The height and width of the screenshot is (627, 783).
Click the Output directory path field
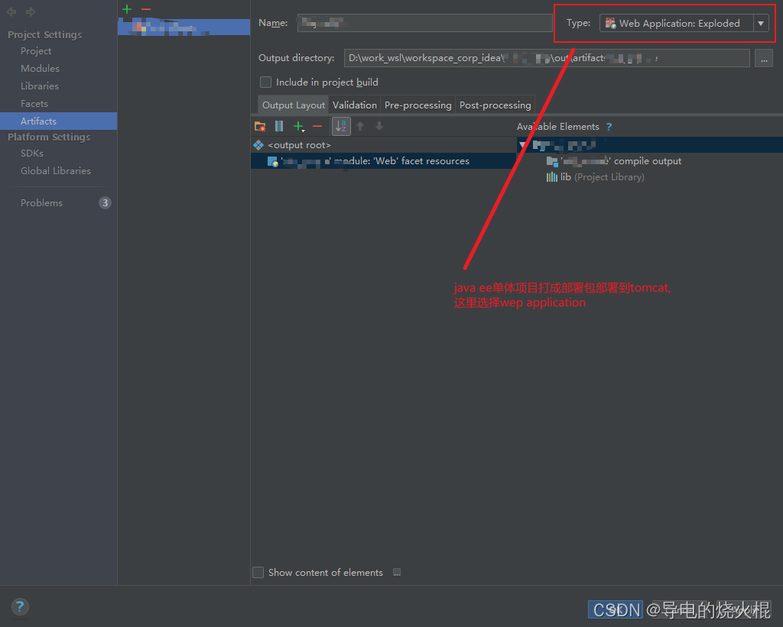(x=547, y=58)
